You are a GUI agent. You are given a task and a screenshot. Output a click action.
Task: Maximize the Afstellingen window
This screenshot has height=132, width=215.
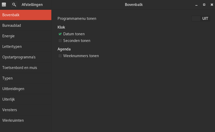tap(204, 5)
